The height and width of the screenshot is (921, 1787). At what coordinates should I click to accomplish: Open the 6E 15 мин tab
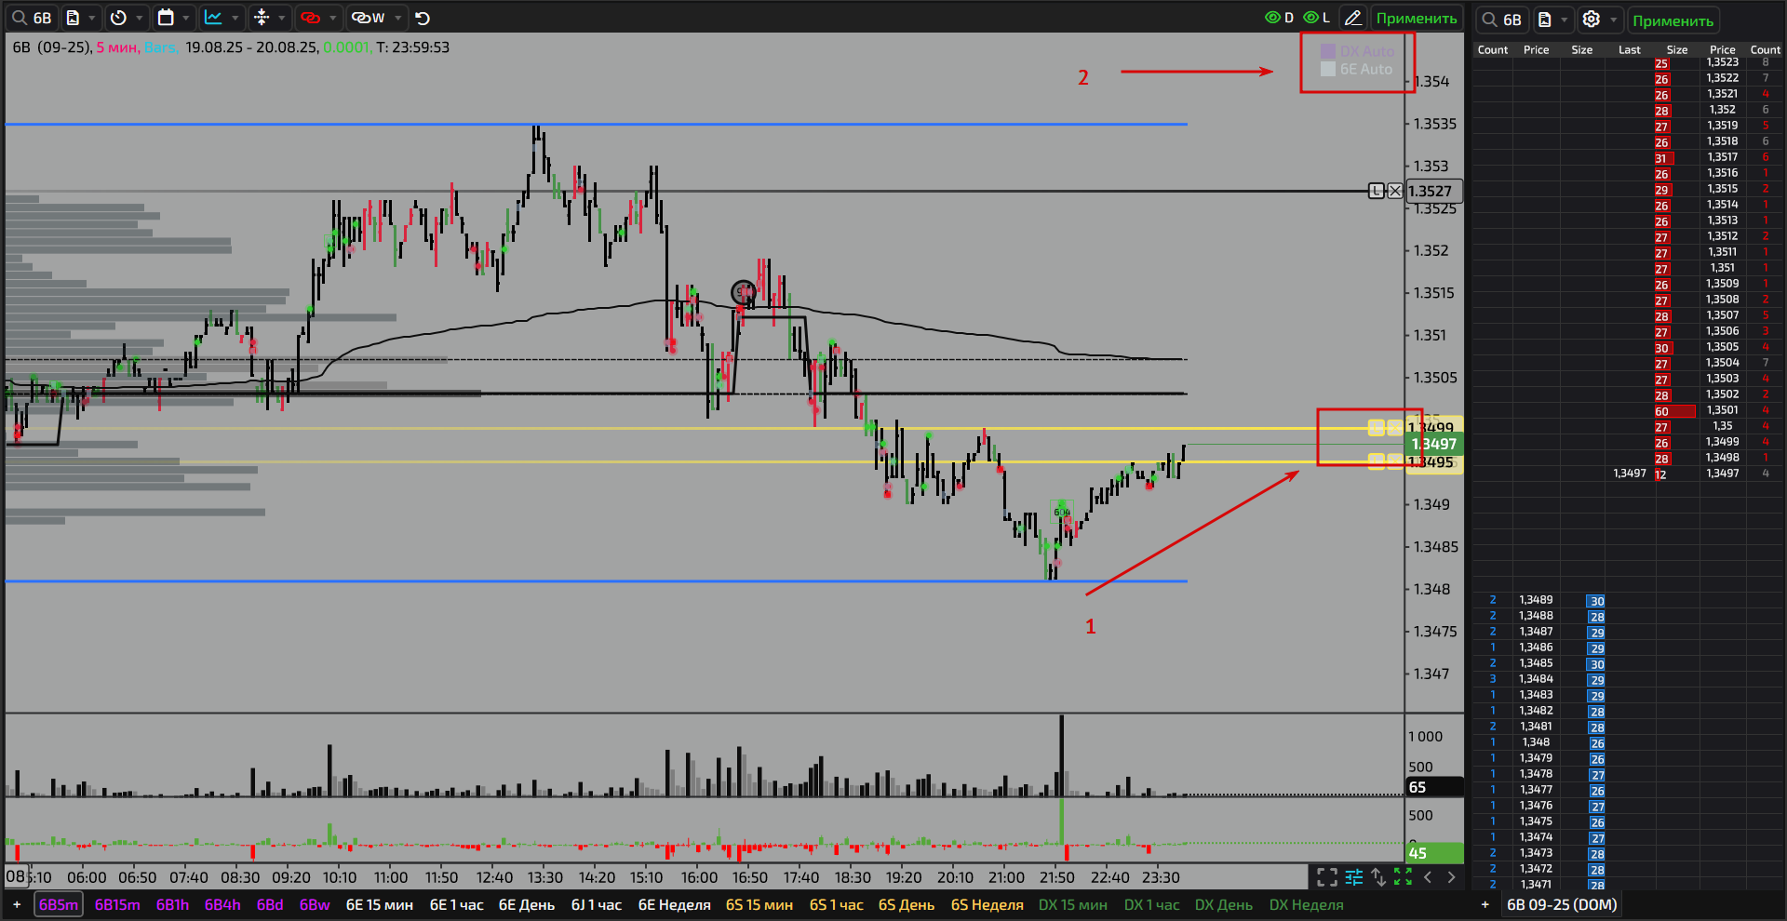pyautogui.click(x=380, y=904)
